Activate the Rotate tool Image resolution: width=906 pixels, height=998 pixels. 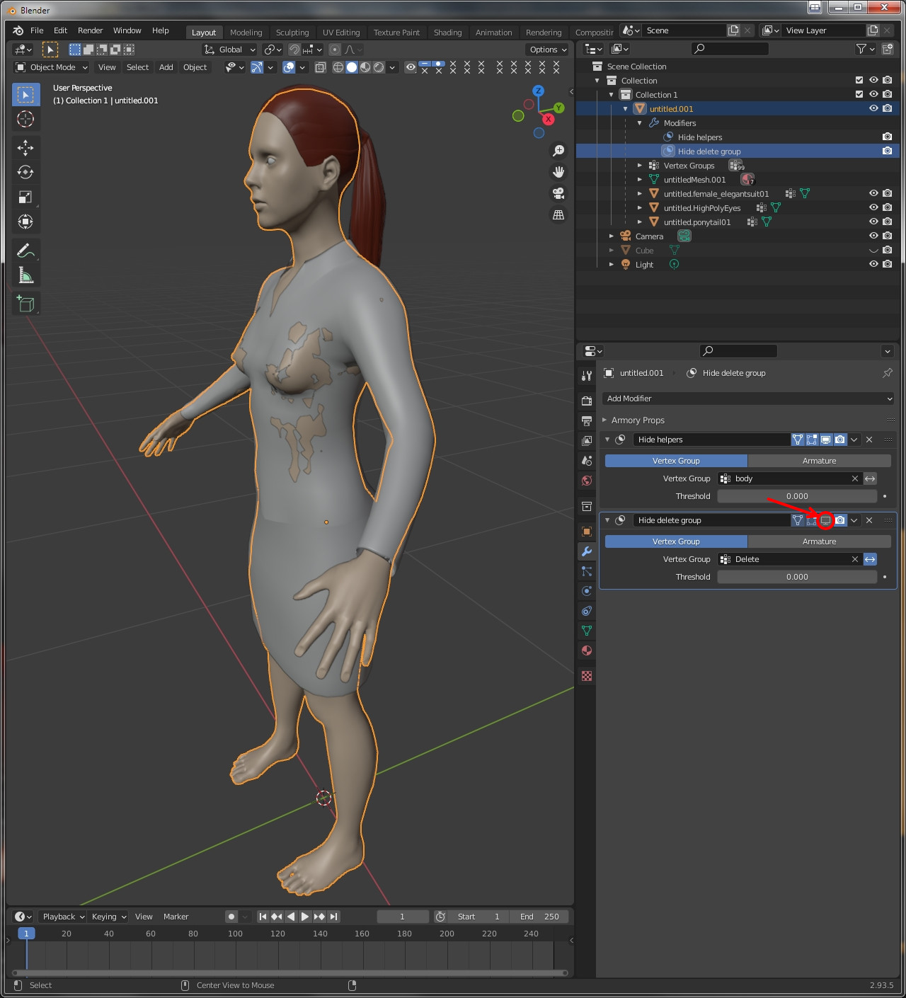click(25, 172)
